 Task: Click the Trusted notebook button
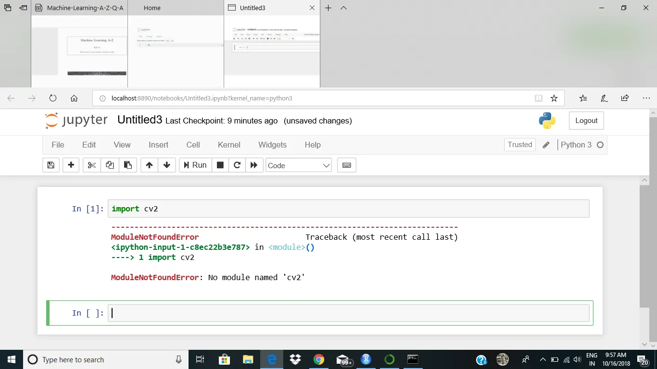click(x=520, y=145)
